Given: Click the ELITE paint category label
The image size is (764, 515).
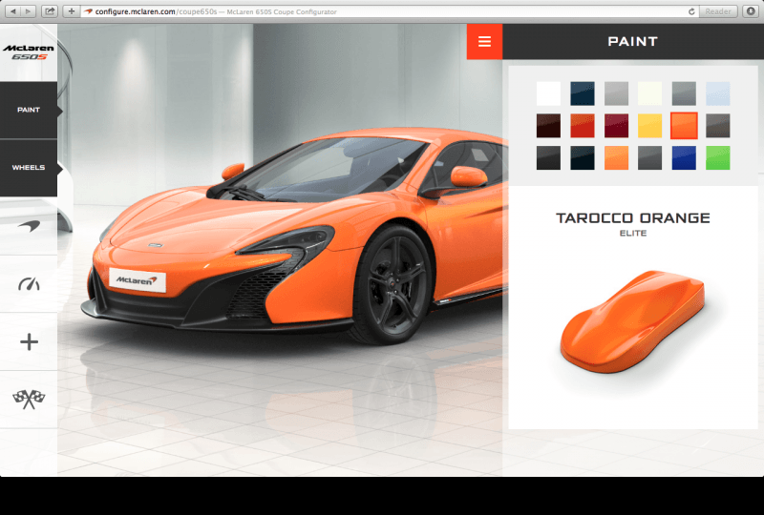Looking at the screenshot, I should coord(633,233).
